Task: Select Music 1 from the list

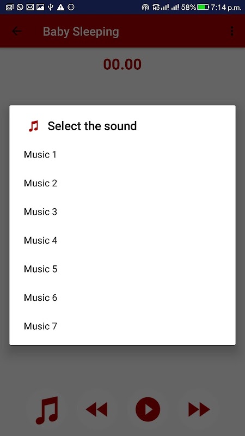Action: coord(122,155)
